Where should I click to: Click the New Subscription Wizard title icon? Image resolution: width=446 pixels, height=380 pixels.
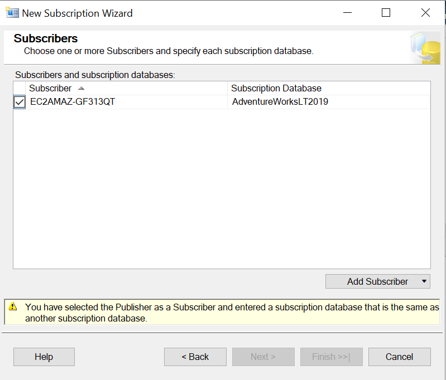[x=12, y=13]
